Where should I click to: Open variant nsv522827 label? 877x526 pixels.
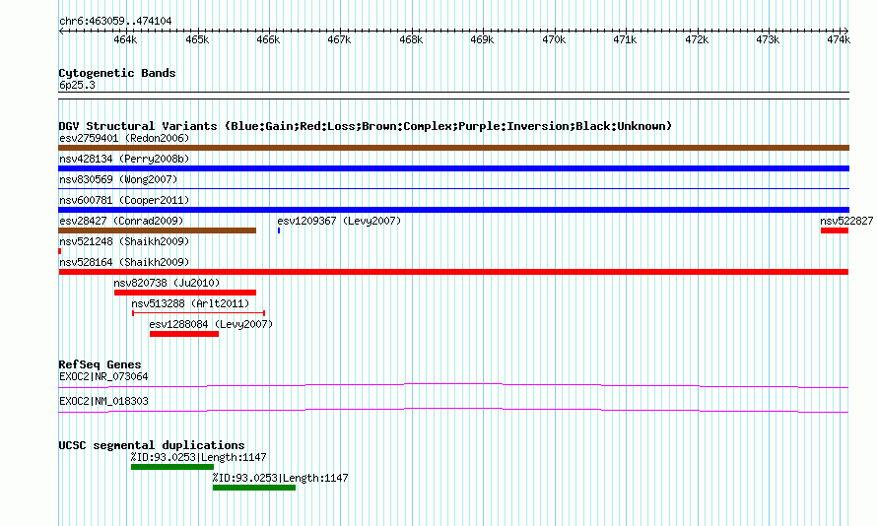(x=846, y=221)
